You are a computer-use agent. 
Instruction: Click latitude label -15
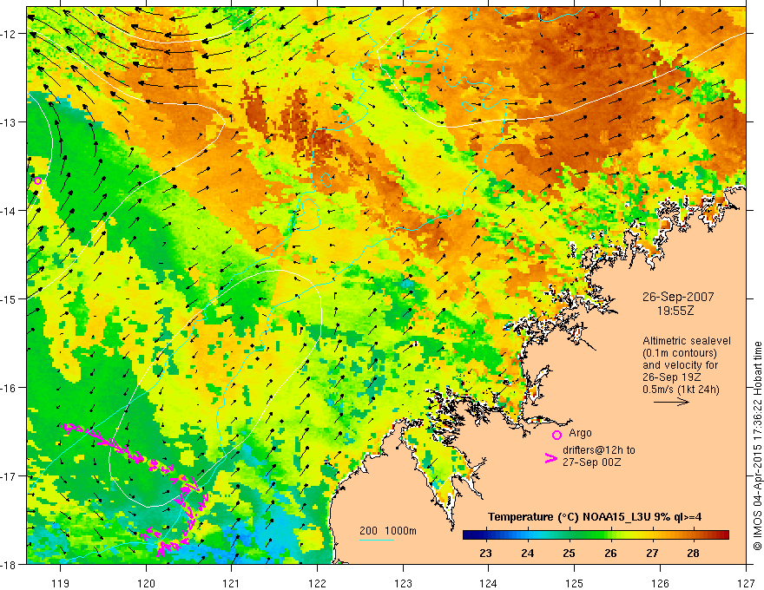point(10,298)
